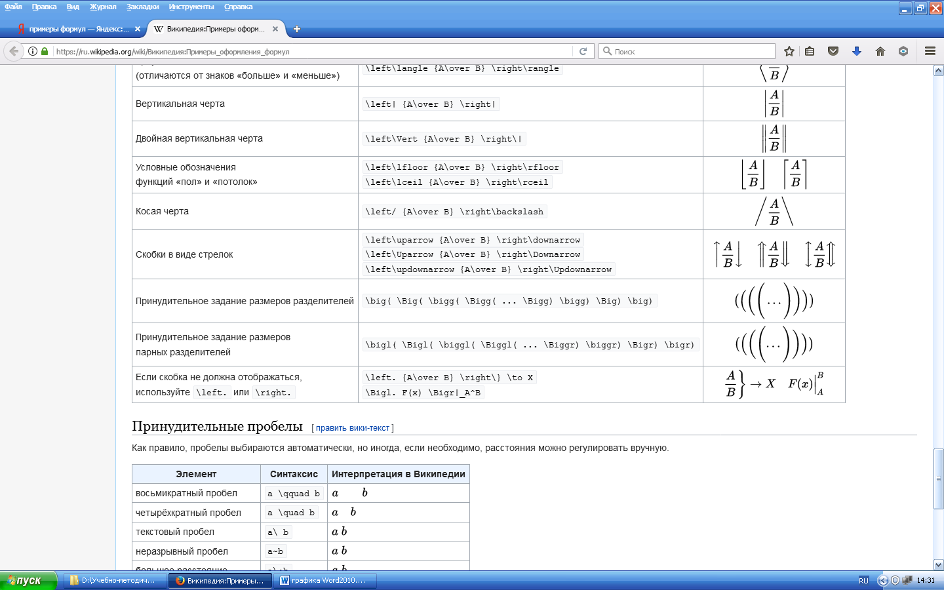
Task: Open a new tab with plus button
Action: coord(297,29)
